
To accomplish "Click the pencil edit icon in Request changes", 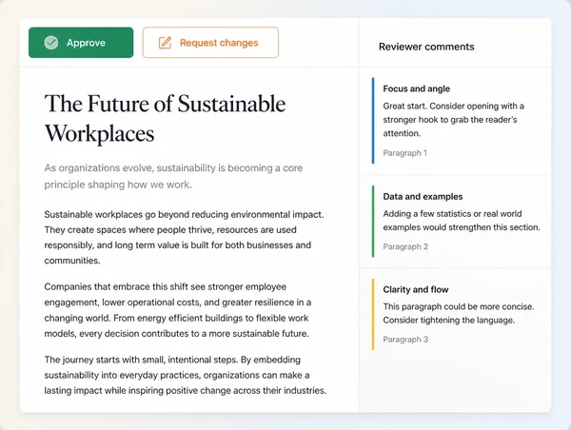I will pos(165,43).
